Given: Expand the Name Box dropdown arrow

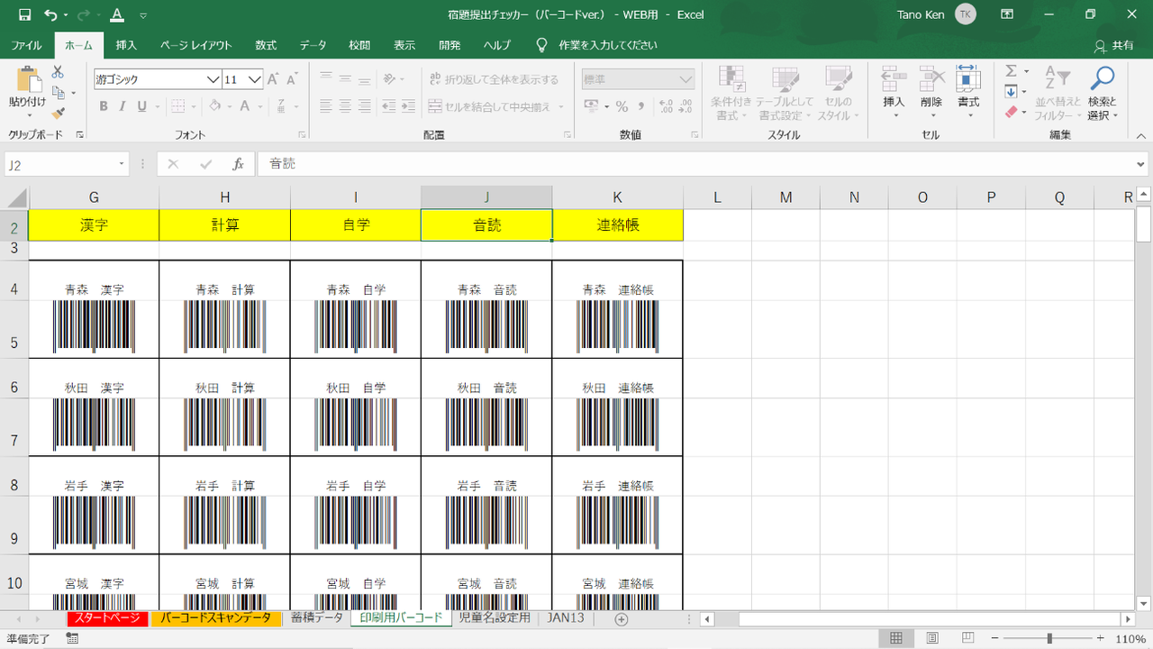Looking at the screenshot, I should (x=123, y=164).
